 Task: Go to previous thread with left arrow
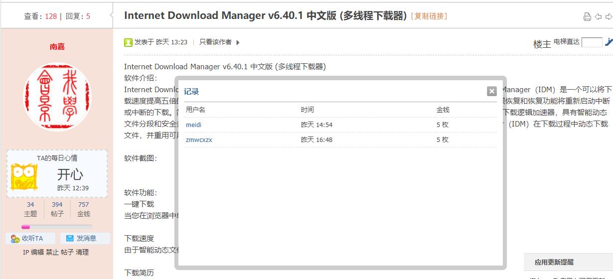(598, 17)
